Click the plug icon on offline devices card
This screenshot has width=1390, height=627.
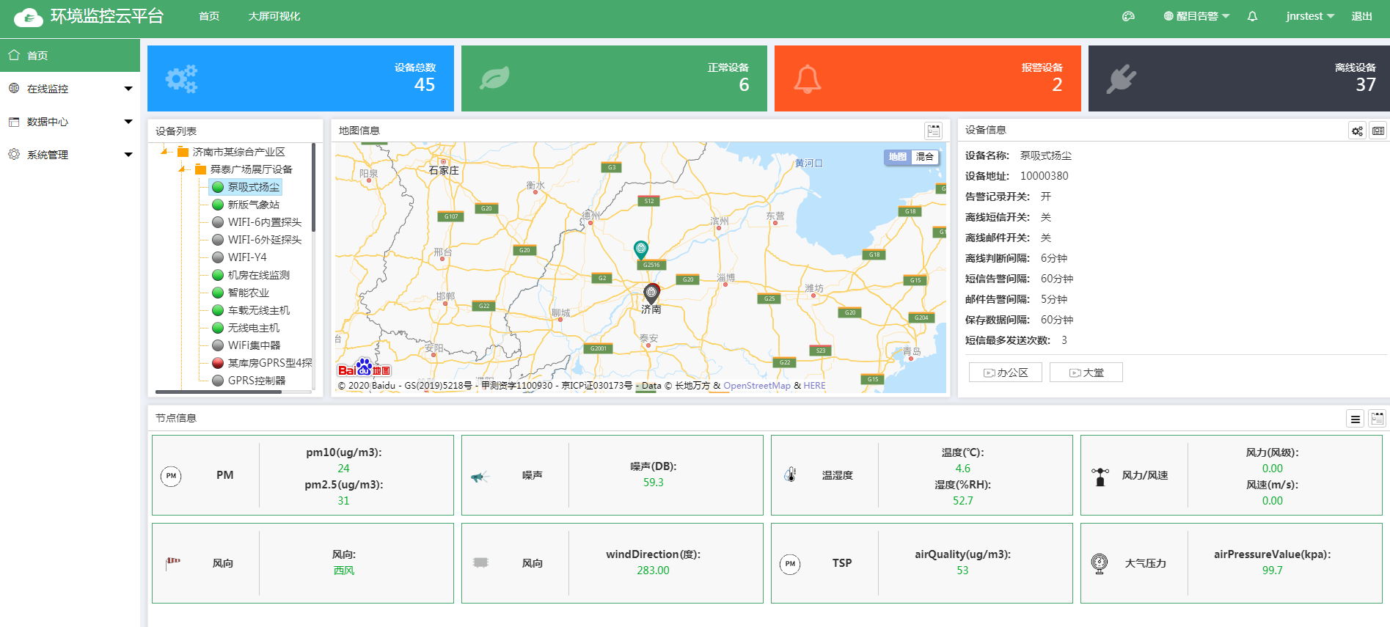click(1121, 78)
